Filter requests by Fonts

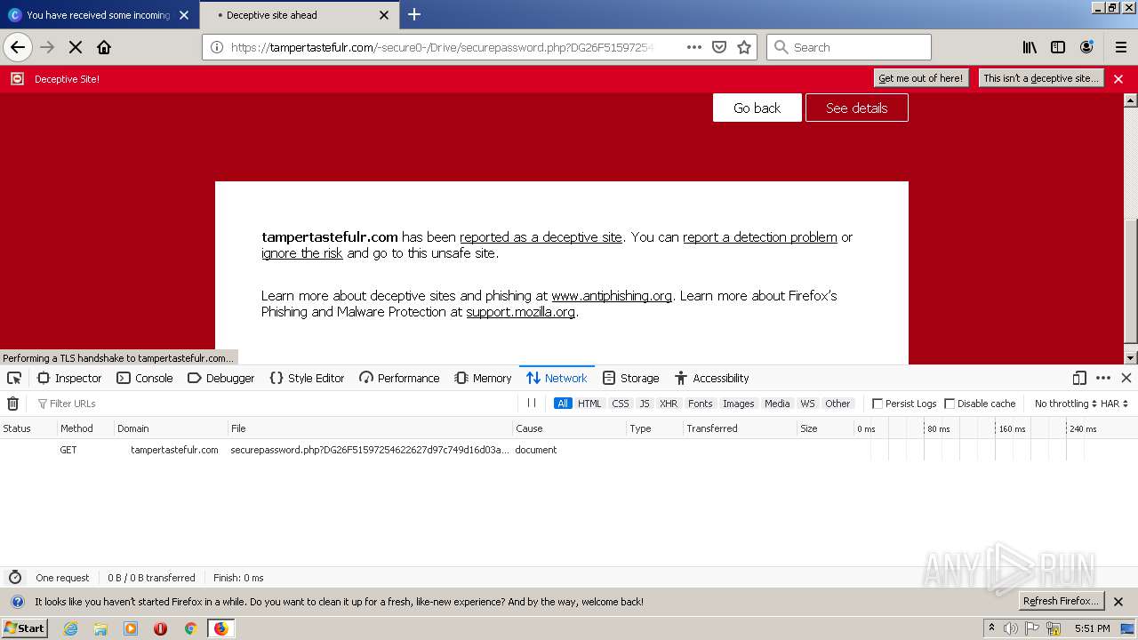701,404
